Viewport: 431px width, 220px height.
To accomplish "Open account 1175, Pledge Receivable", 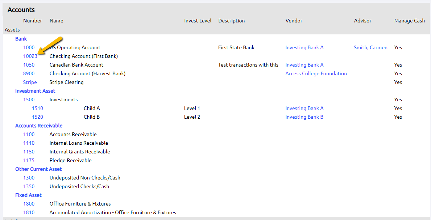I will pos(29,160).
